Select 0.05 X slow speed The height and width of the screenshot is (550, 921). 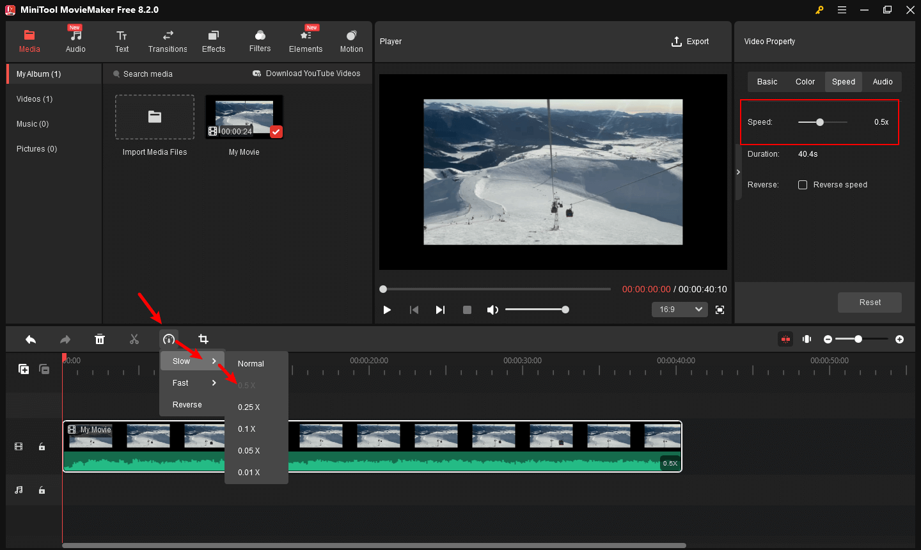pos(256,451)
